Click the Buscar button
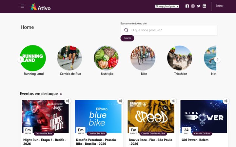The width and height of the screenshot is (236, 147). [127, 38]
